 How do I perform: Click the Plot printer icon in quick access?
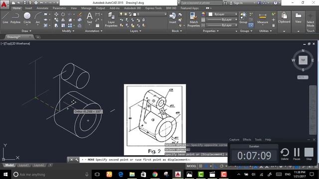(36, 3)
